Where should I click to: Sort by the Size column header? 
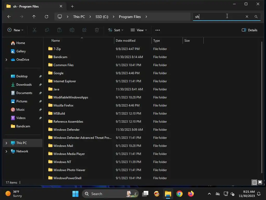(187, 41)
